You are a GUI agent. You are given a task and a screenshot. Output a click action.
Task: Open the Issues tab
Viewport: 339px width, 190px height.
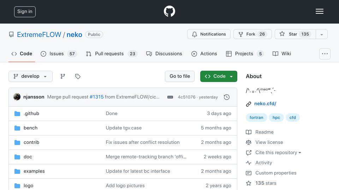(59, 53)
